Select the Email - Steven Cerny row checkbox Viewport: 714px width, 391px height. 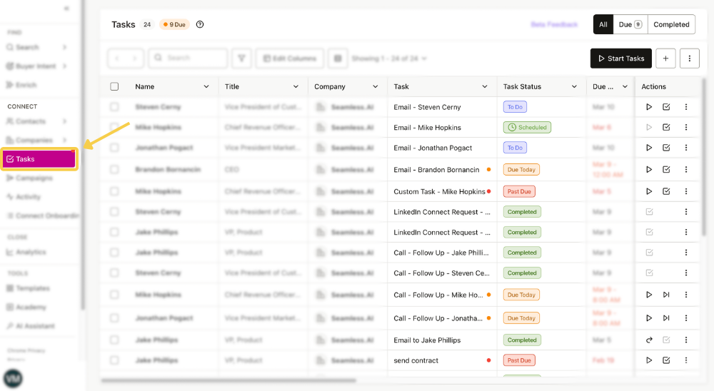click(x=114, y=107)
